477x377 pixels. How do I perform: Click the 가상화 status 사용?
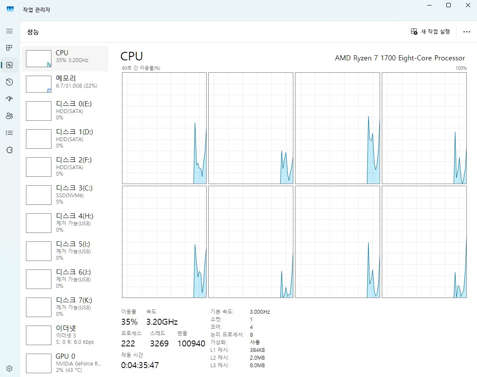[x=255, y=342]
